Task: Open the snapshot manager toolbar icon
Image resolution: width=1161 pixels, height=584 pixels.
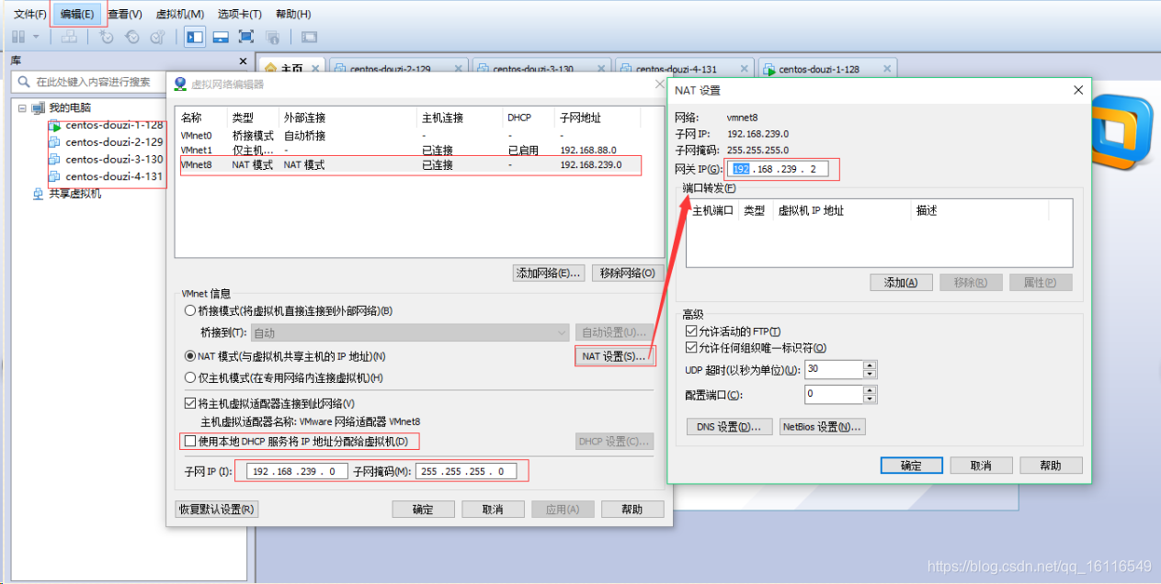Action: click(158, 37)
